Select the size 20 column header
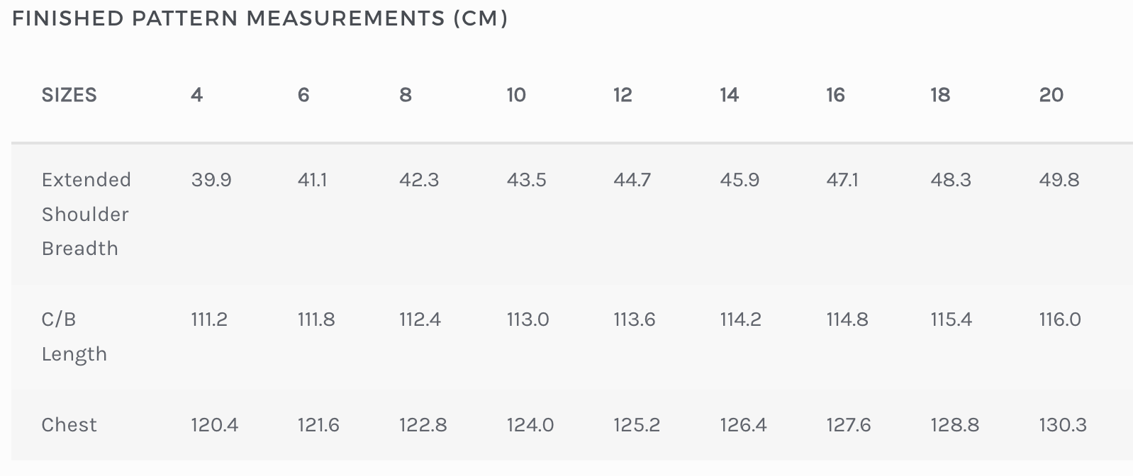The image size is (1133, 476). (1051, 95)
